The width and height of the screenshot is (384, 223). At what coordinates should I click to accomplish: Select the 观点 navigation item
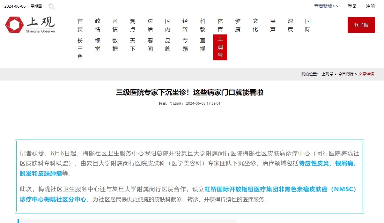tap(133, 25)
